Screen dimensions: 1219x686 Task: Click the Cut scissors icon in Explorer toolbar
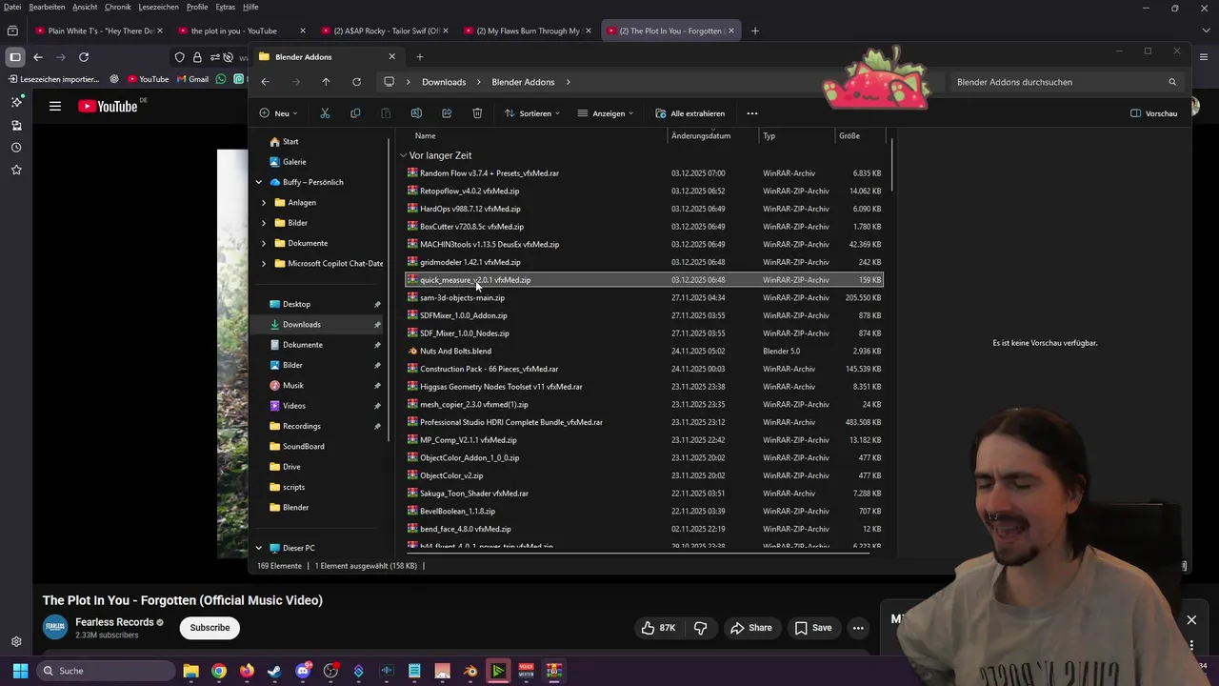click(x=325, y=113)
